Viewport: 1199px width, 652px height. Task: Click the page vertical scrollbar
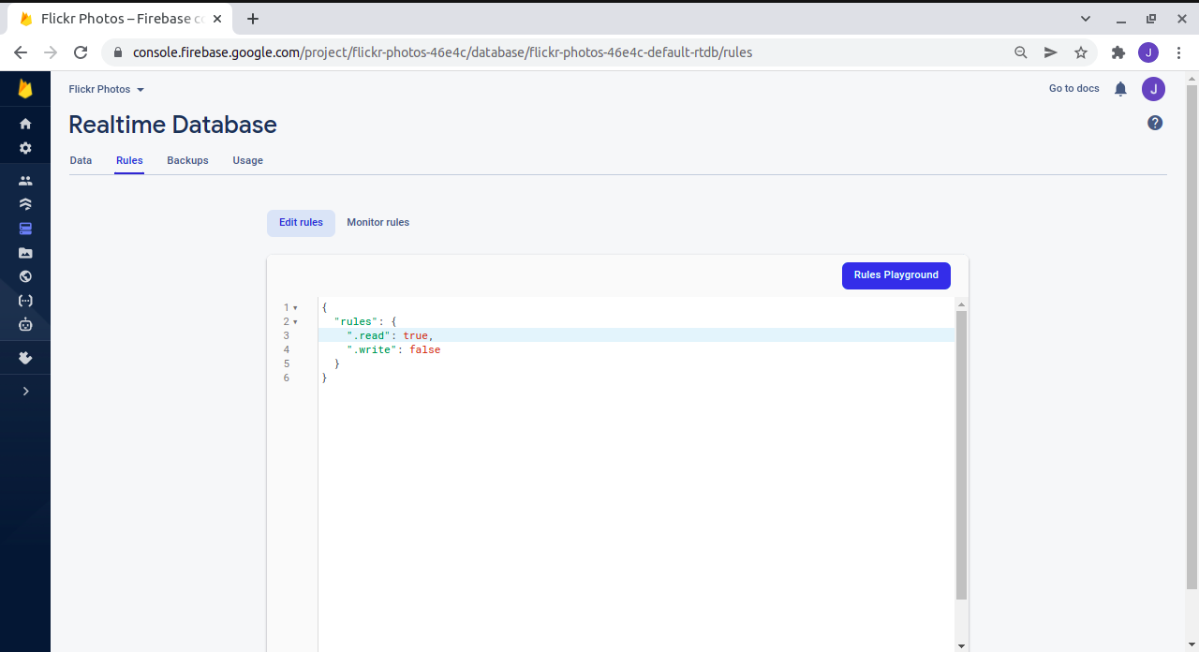point(1192,337)
